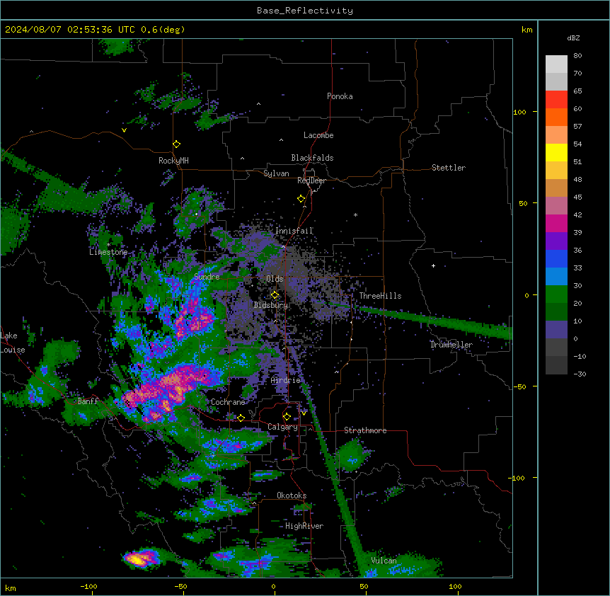The height and width of the screenshot is (596, 610).
Task: Click the Olds city label
Action: pyautogui.click(x=275, y=279)
